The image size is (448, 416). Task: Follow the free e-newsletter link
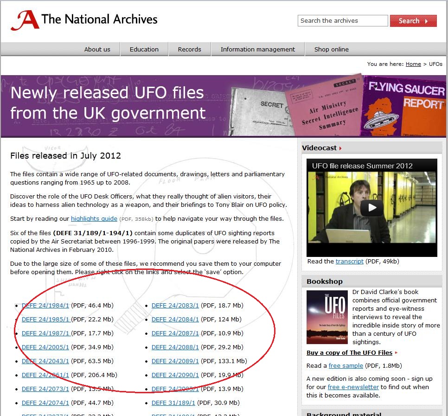(353, 387)
